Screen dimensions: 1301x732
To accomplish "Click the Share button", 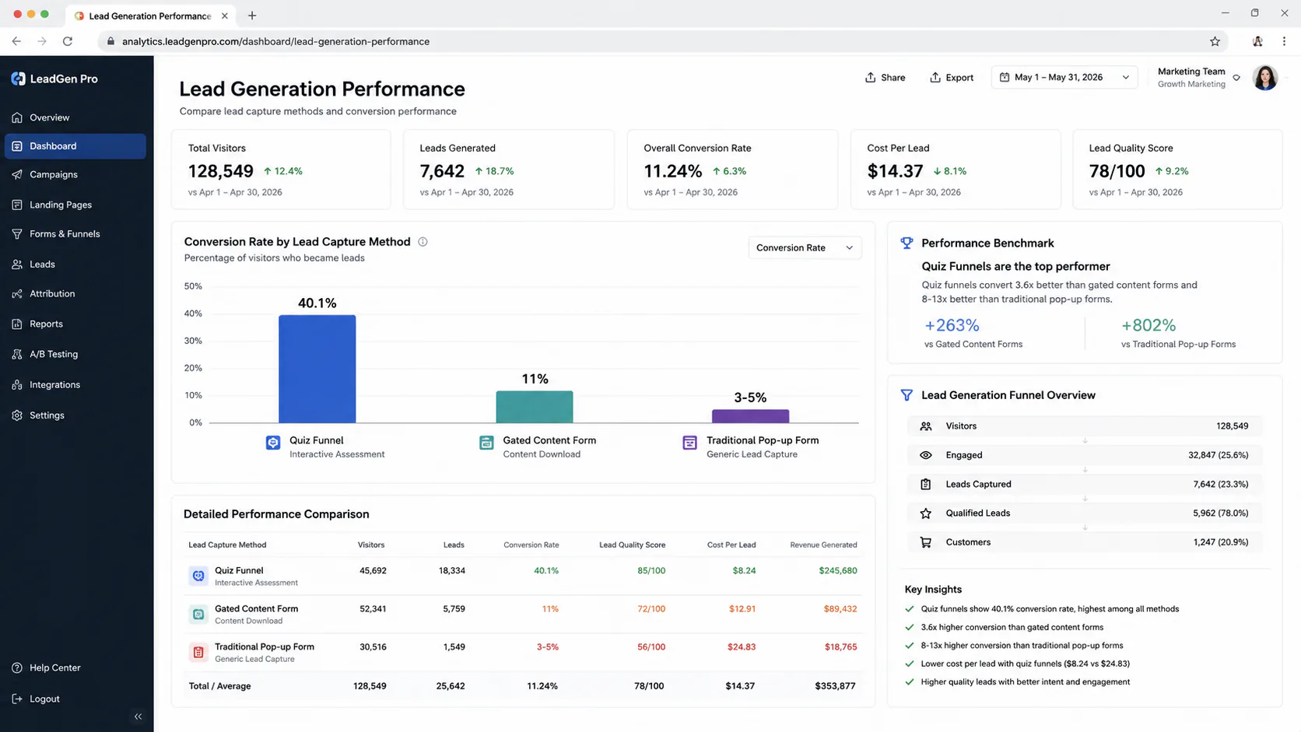I will (x=885, y=78).
